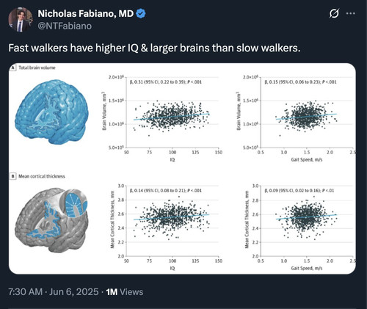
Task: Click the 1M Views count
Action: point(125,292)
